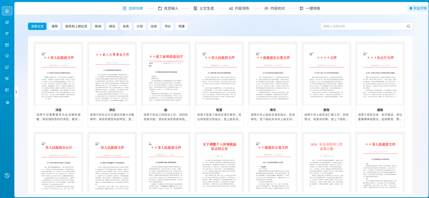
Task: Go to the 一键排版 step
Action: (x=310, y=8)
